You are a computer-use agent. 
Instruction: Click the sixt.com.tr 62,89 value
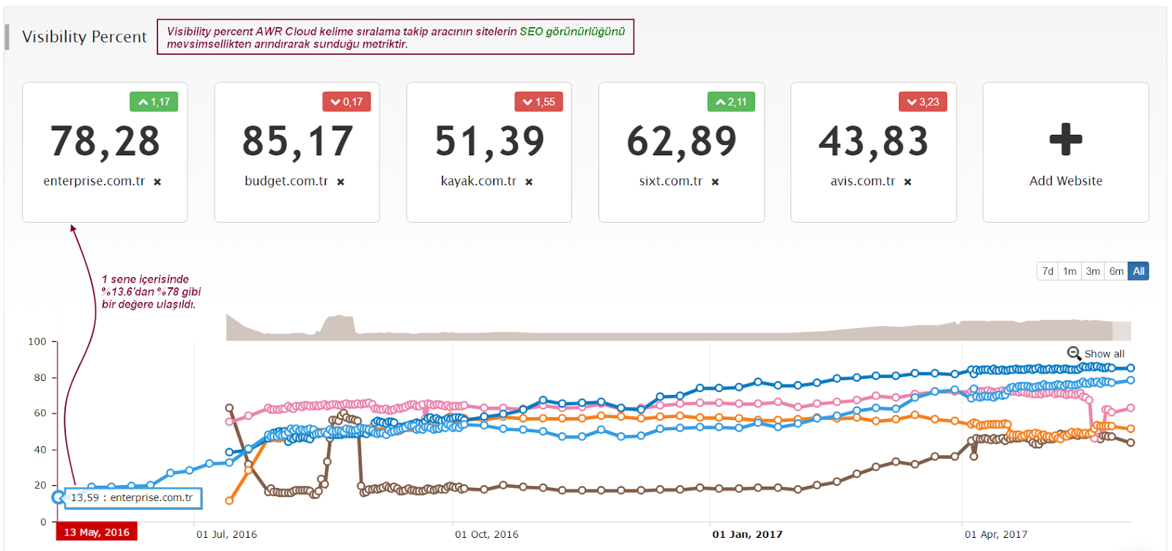pos(681,141)
